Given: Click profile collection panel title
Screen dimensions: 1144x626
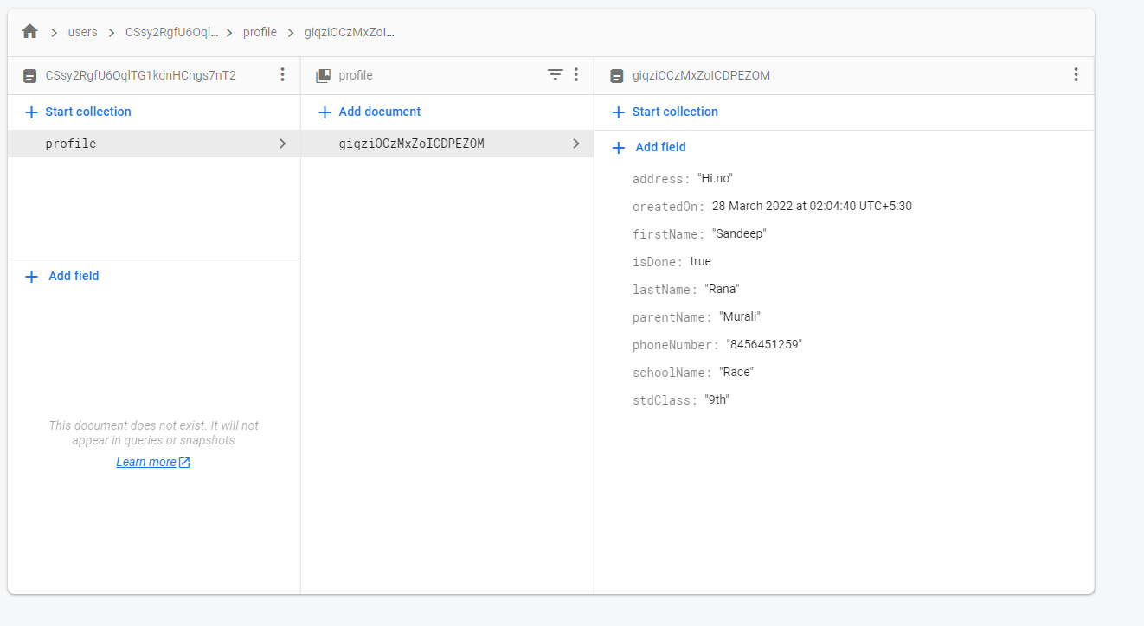Looking at the screenshot, I should click(x=356, y=76).
